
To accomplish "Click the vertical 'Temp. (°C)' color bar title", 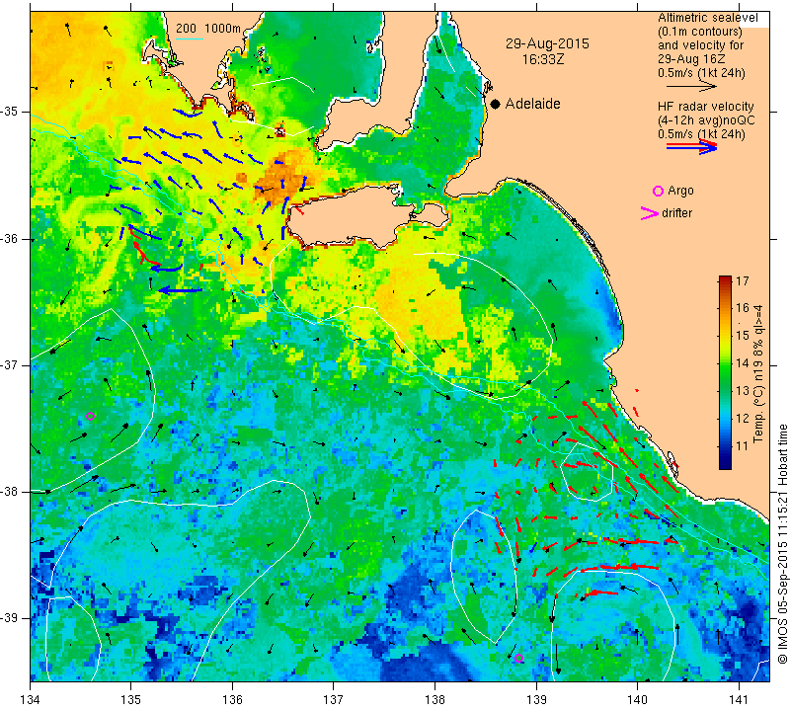I will click(757, 374).
